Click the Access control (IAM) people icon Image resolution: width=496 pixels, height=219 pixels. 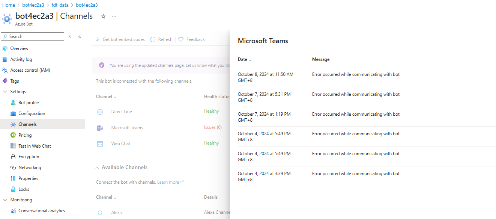click(x=5, y=70)
